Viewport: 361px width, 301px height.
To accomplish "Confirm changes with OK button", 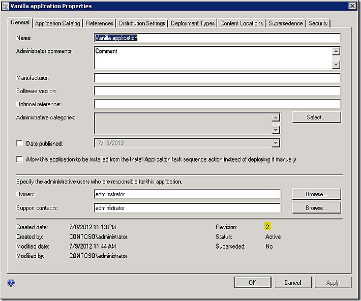I will (253, 282).
